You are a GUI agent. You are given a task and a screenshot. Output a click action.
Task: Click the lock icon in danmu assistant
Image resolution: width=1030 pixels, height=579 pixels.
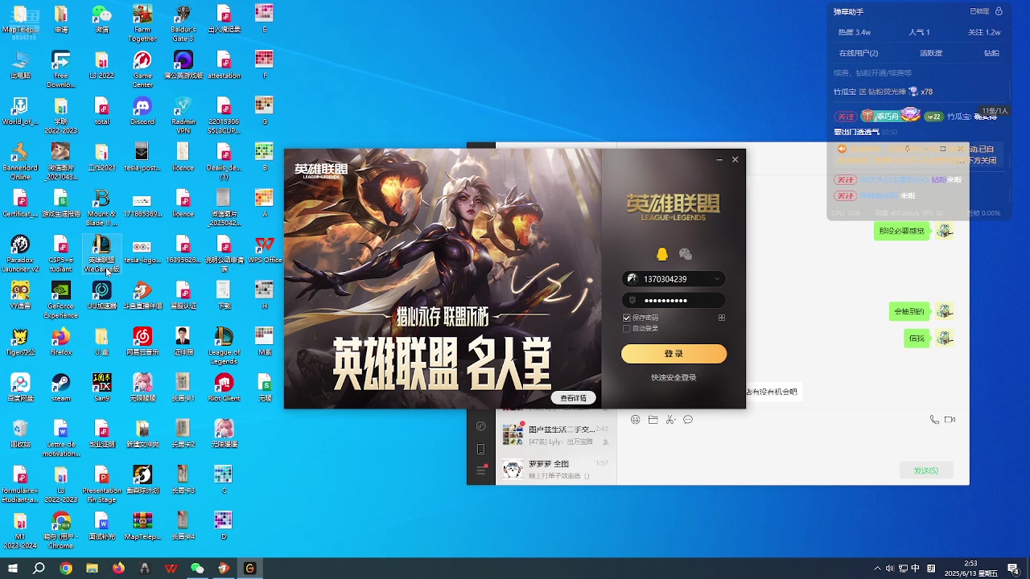coord(999,11)
